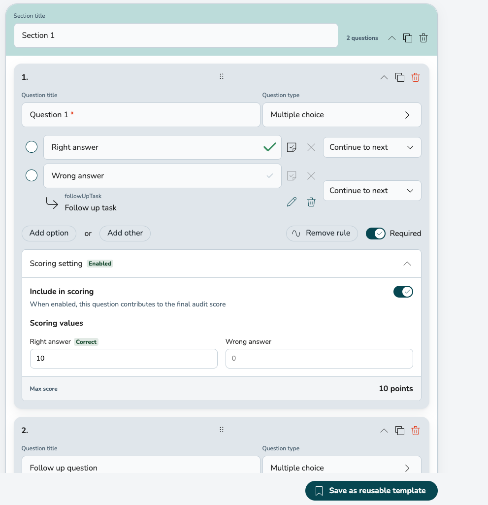The height and width of the screenshot is (505, 488).
Task: Click the Follow up task label
Action: [91, 208]
